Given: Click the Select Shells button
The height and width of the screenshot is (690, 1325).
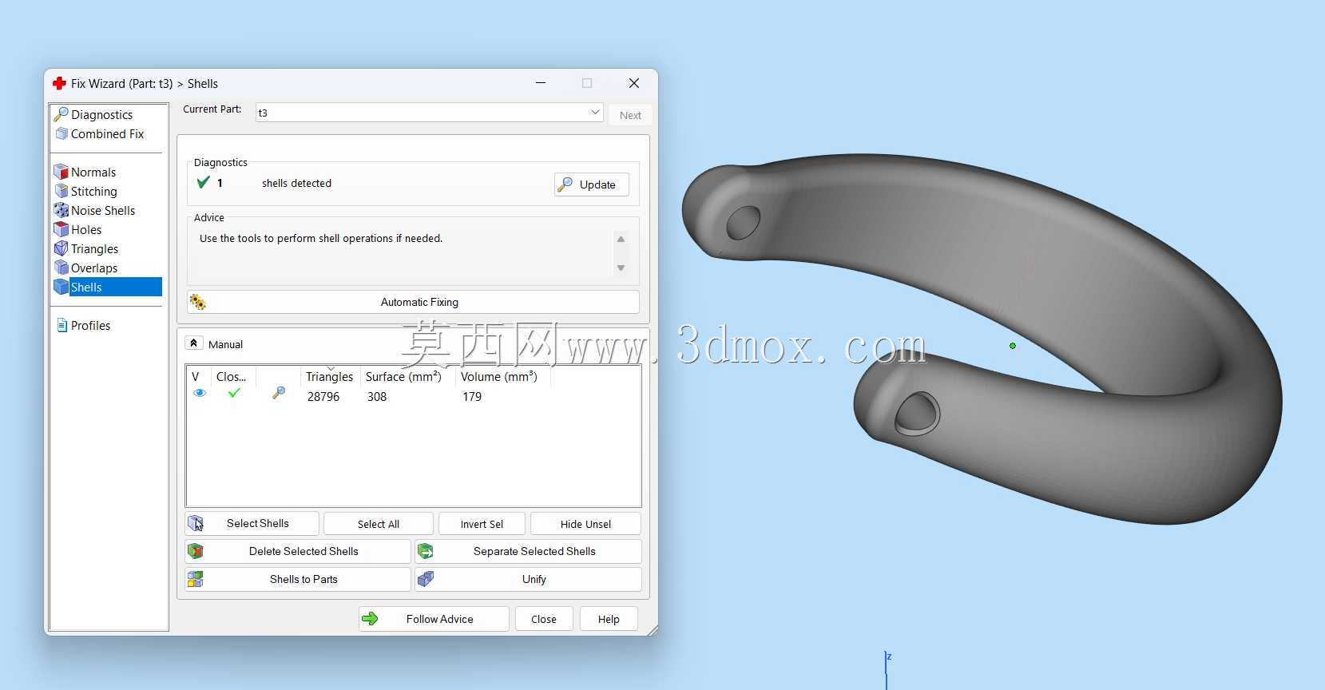Looking at the screenshot, I should 252,523.
